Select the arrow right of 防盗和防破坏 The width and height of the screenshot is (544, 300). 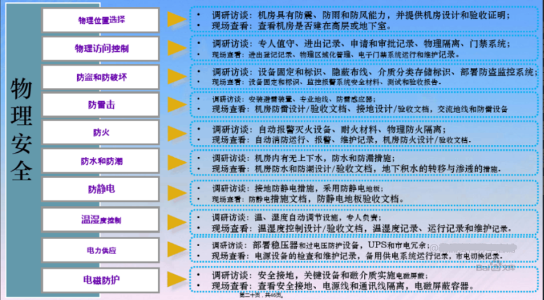177,76
